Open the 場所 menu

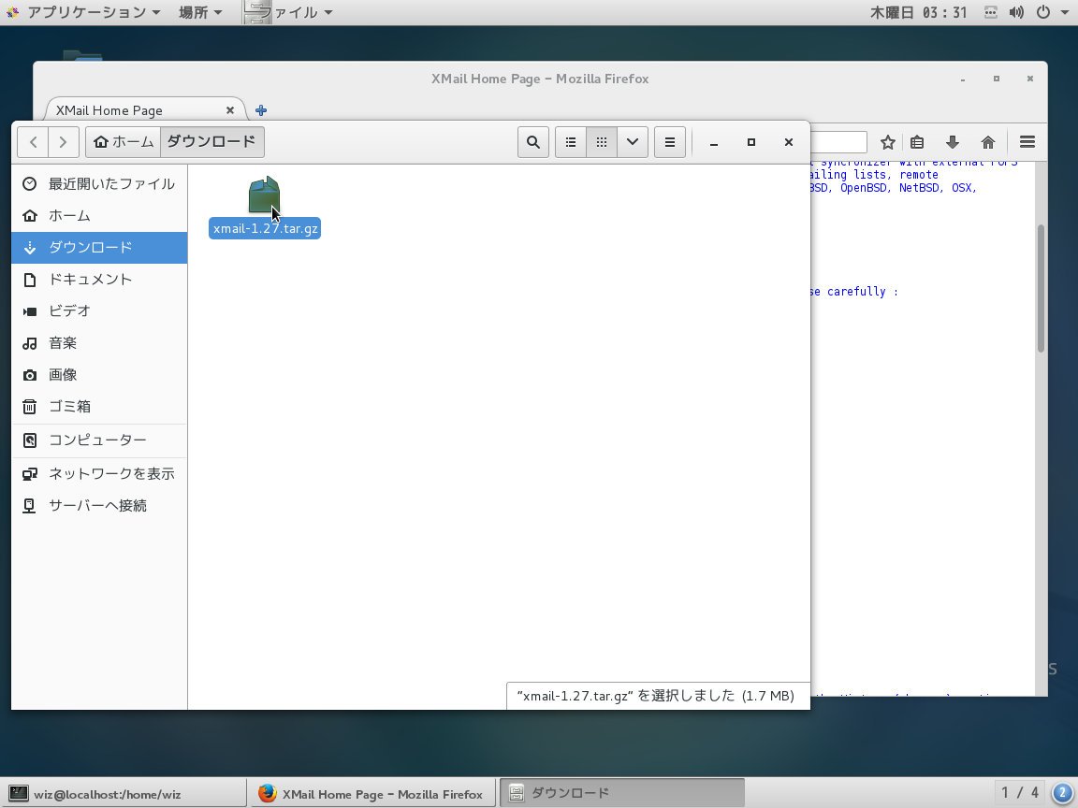pos(200,12)
